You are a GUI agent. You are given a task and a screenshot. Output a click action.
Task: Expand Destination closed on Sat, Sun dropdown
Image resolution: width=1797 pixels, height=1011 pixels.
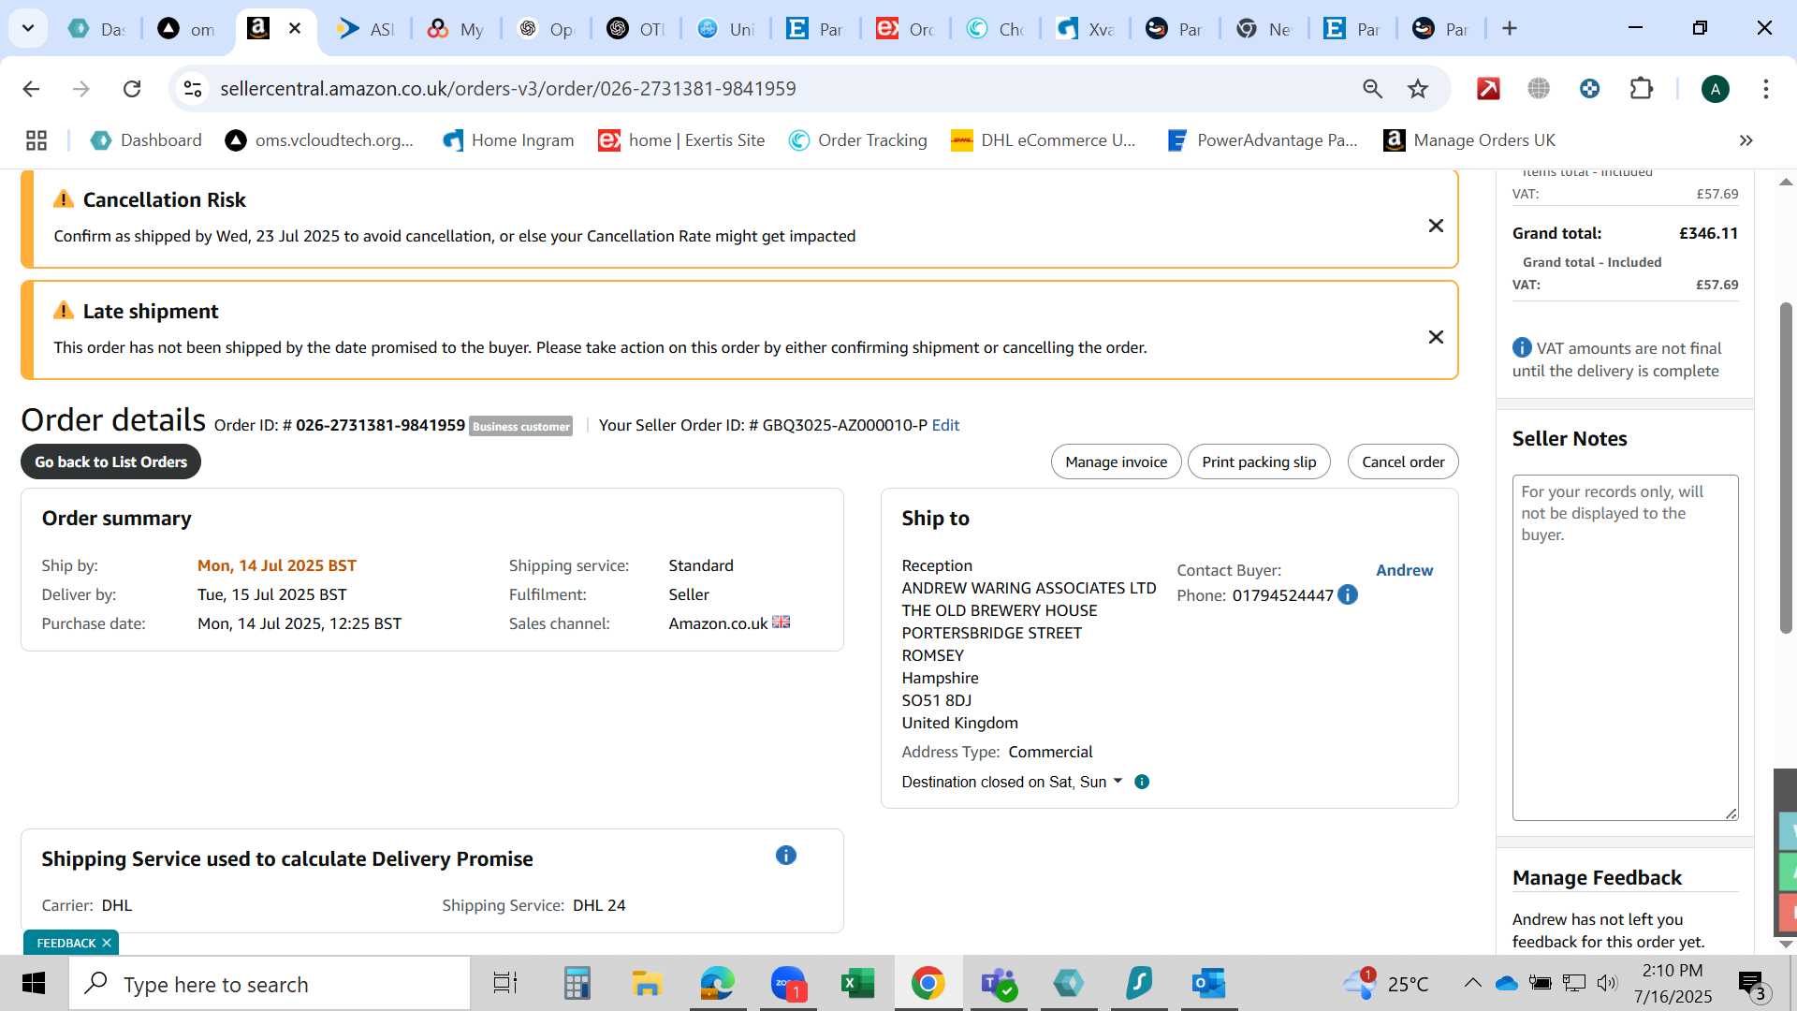(1012, 782)
